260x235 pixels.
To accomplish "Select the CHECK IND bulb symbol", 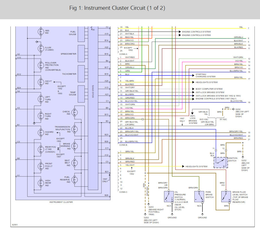I will pyautogui.click(x=74, y=112).
